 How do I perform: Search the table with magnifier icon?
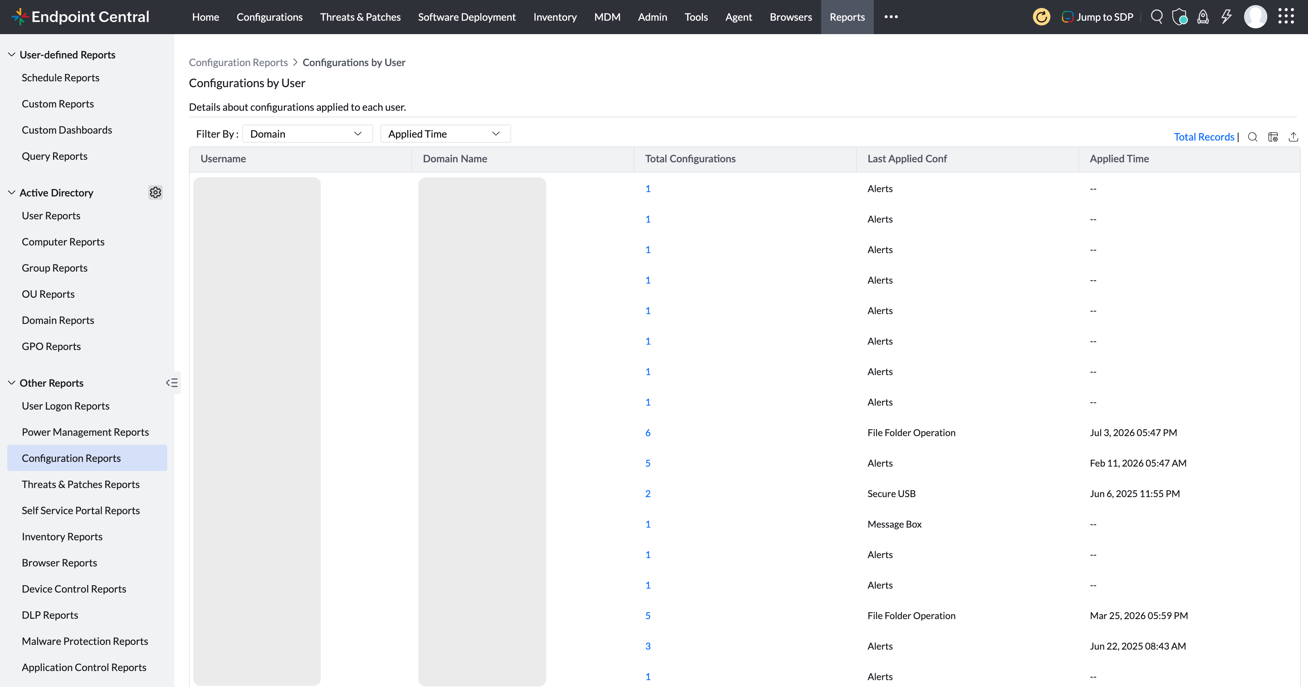(1253, 137)
